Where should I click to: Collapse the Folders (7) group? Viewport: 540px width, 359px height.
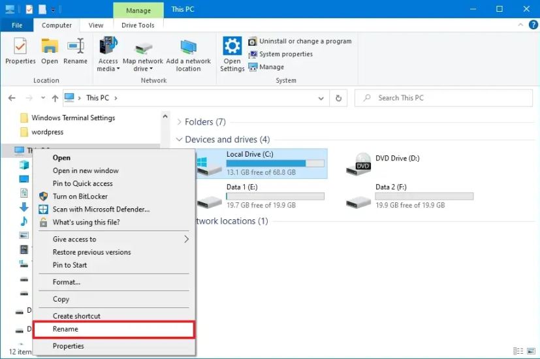[x=180, y=122]
